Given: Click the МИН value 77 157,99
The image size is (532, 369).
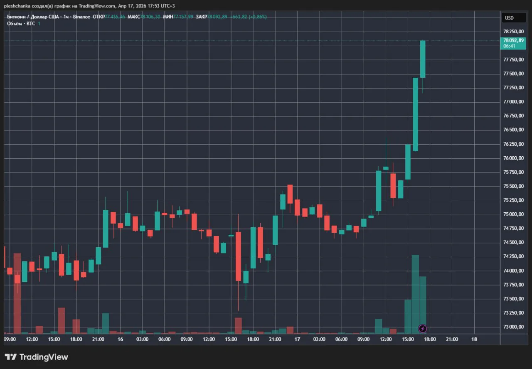Looking at the screenshot, I should click(x=183, y=17).
